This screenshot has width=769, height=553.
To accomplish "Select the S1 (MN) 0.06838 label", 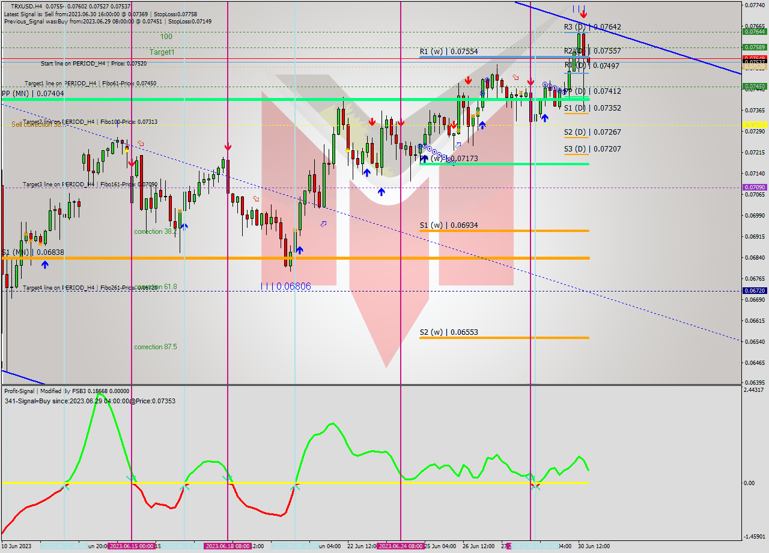I will [x=33, y=252].
